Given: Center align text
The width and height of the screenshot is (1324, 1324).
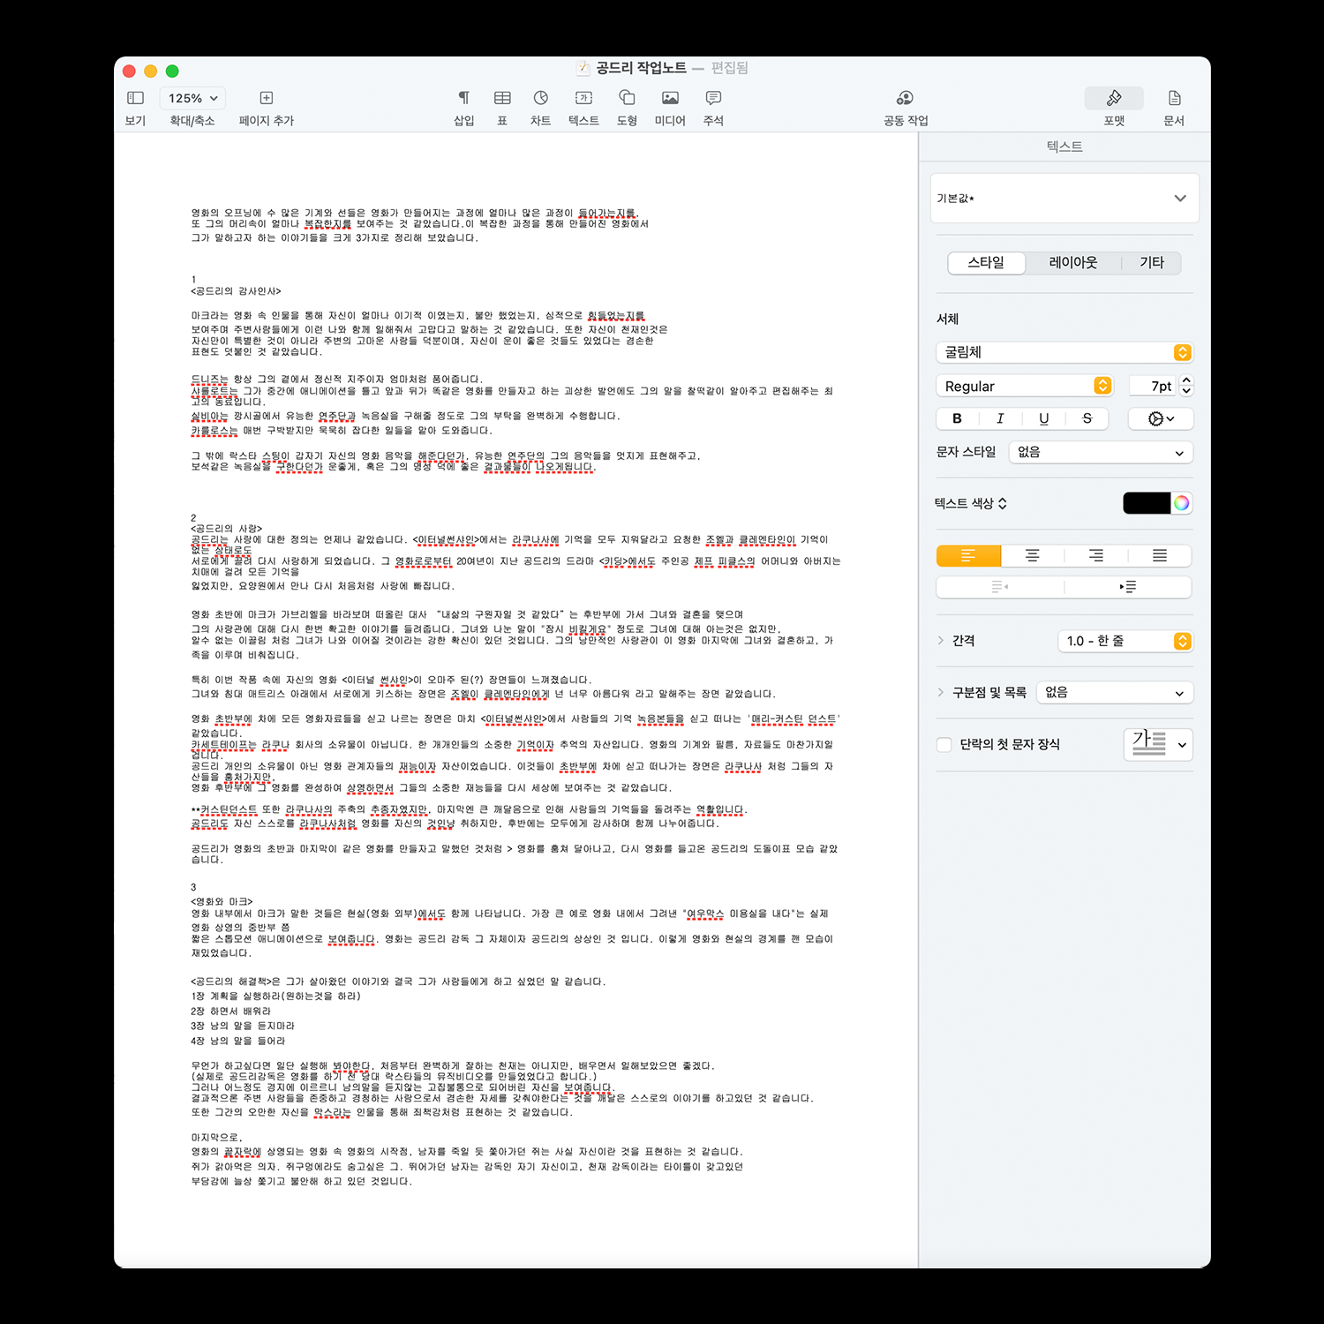Looking at the screenshot, I should pyautogui.click(x=1032, y=555).
